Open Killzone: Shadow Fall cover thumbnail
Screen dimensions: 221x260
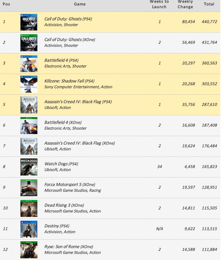[x=29, y=84]
